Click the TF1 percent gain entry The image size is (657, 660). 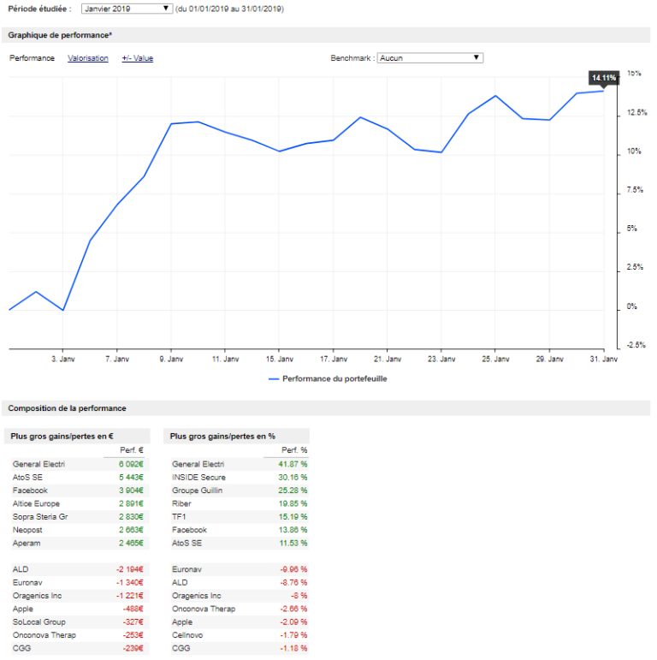coord(178,516)
